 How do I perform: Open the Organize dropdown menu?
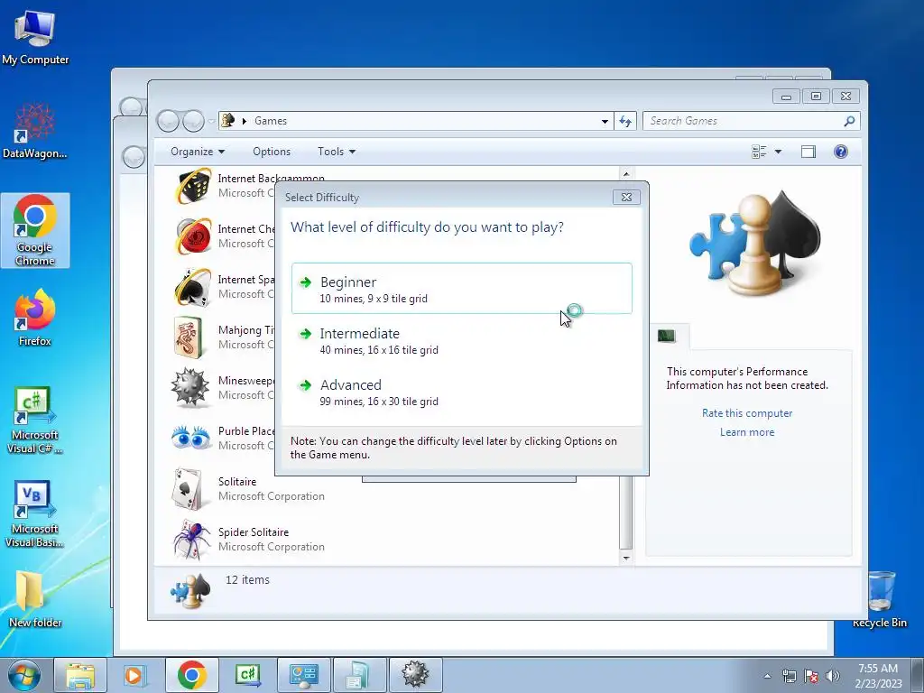[198, 152]
